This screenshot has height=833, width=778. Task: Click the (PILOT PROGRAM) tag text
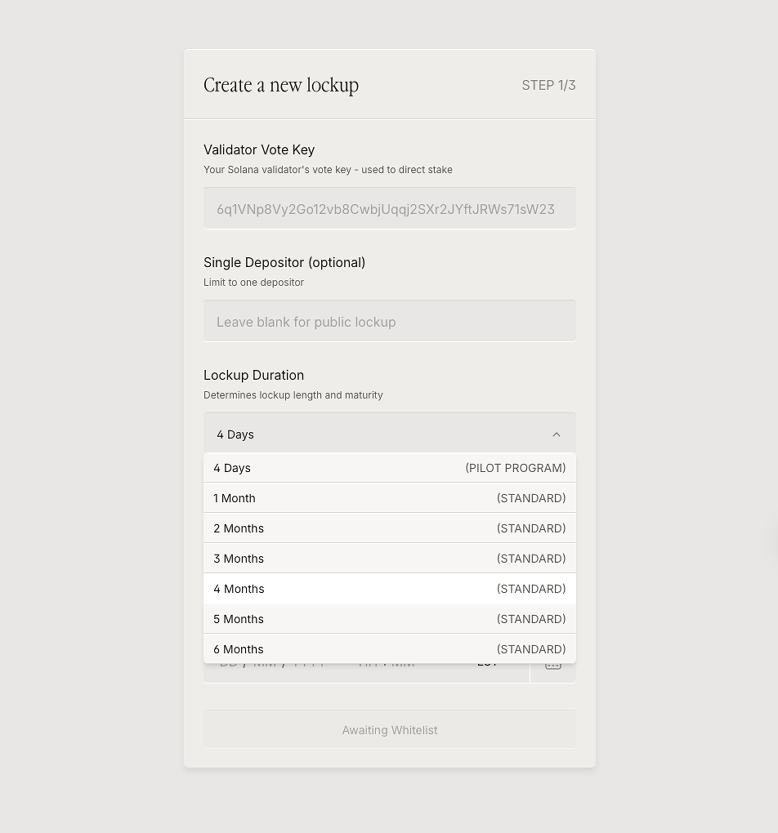[x=515, y=468]
